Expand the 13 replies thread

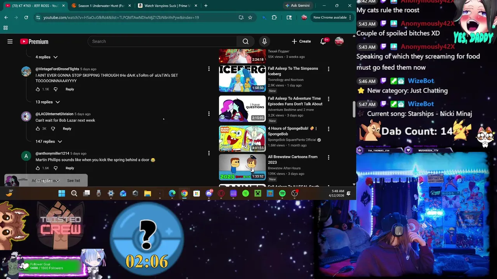48,102
